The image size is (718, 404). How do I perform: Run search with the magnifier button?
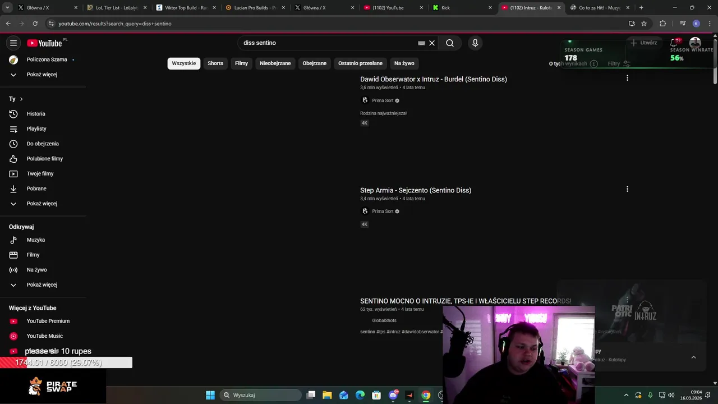(450, 43)
